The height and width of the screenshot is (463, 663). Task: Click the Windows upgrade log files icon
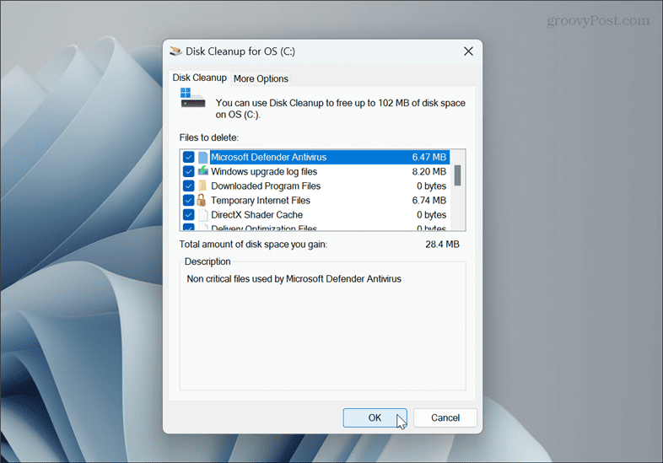pos(203,171)
